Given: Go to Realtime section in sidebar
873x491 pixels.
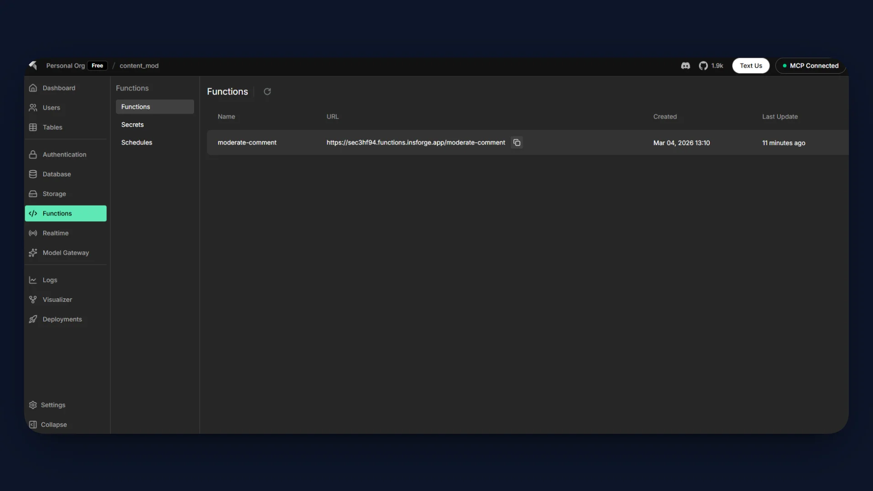Looking at the screenshot, I should (x=55, y=233).
